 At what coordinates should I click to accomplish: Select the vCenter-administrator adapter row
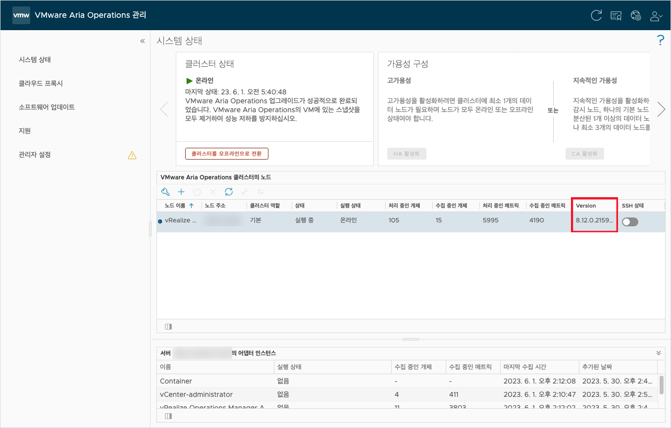click(x=407, y=394)
